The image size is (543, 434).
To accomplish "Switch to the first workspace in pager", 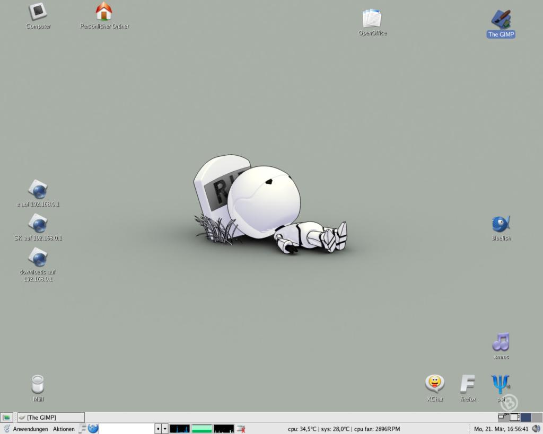I will 504,418.
